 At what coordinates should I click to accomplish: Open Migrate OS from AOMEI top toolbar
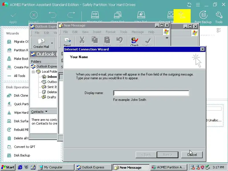point(95,15)
